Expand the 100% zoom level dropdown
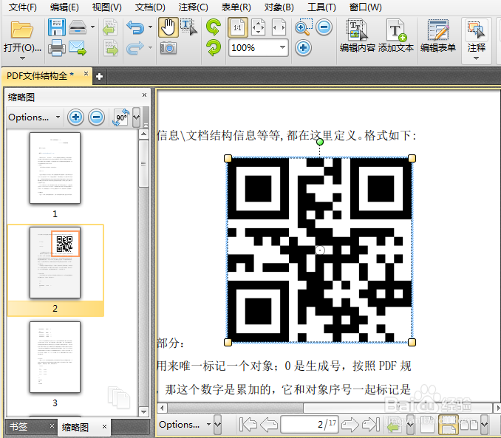Screen dimensions: 501x438 tap(282, 47)
